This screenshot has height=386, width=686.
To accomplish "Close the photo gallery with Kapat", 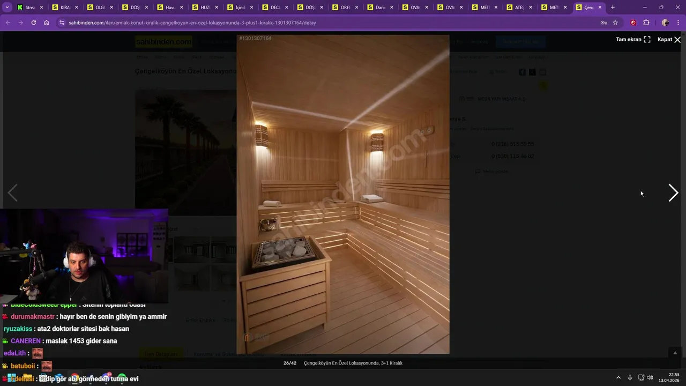I will click(x=669, y=40).
